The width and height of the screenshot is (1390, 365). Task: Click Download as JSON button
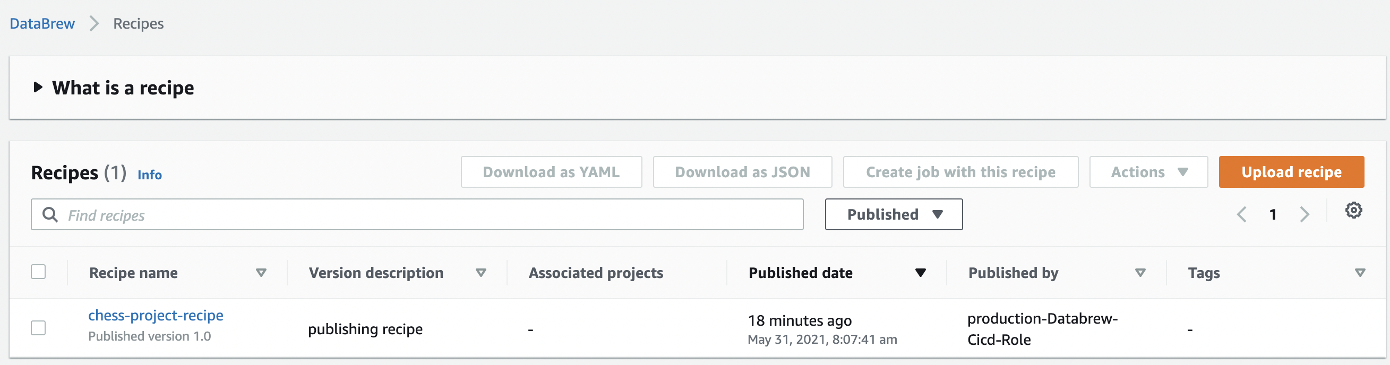[x=742, y=172]
